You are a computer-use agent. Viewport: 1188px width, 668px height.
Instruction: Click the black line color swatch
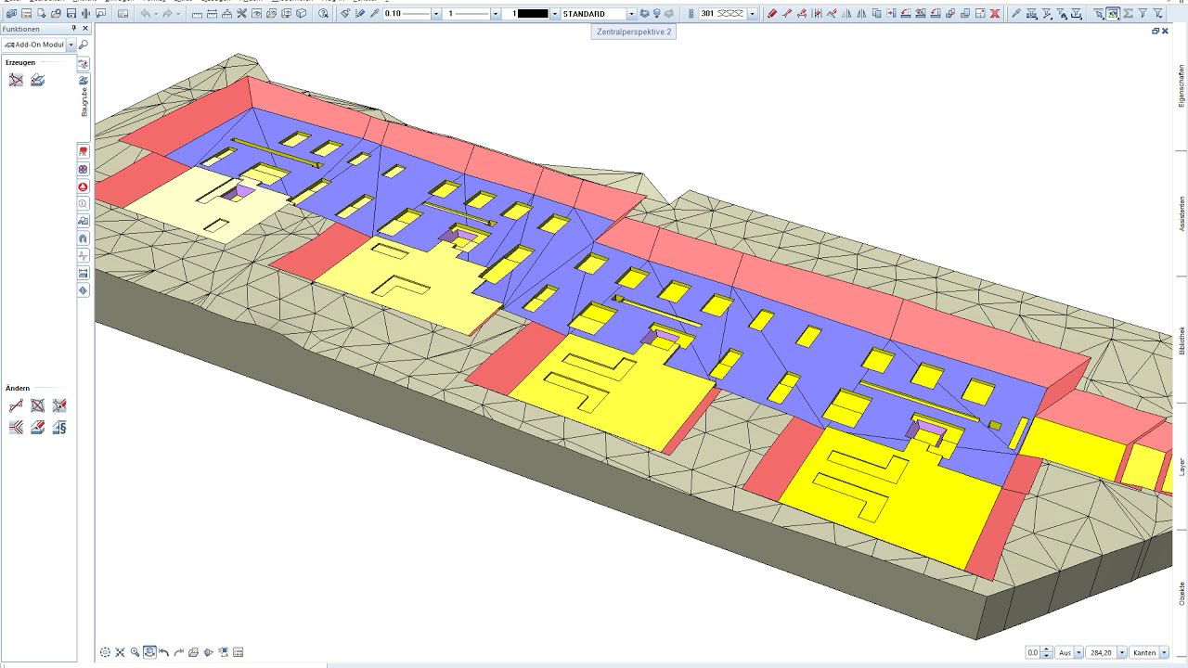(x=533, y=14)
